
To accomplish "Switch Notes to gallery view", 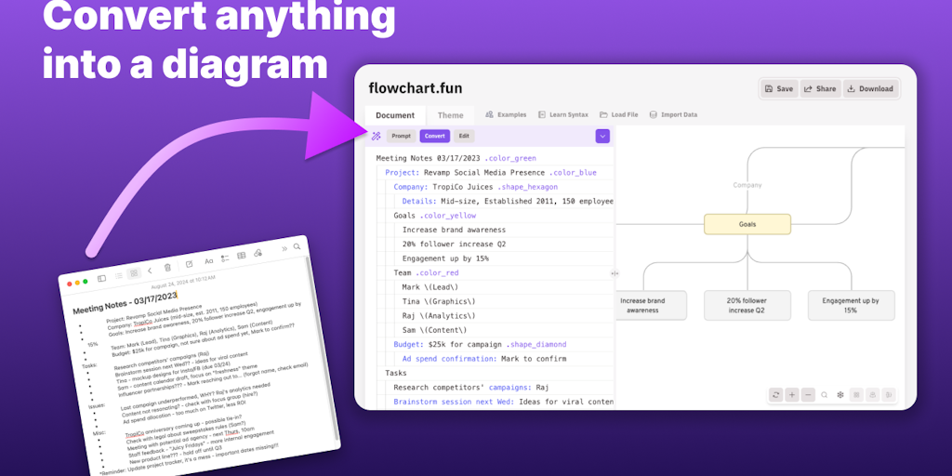I will pos(134,273).
